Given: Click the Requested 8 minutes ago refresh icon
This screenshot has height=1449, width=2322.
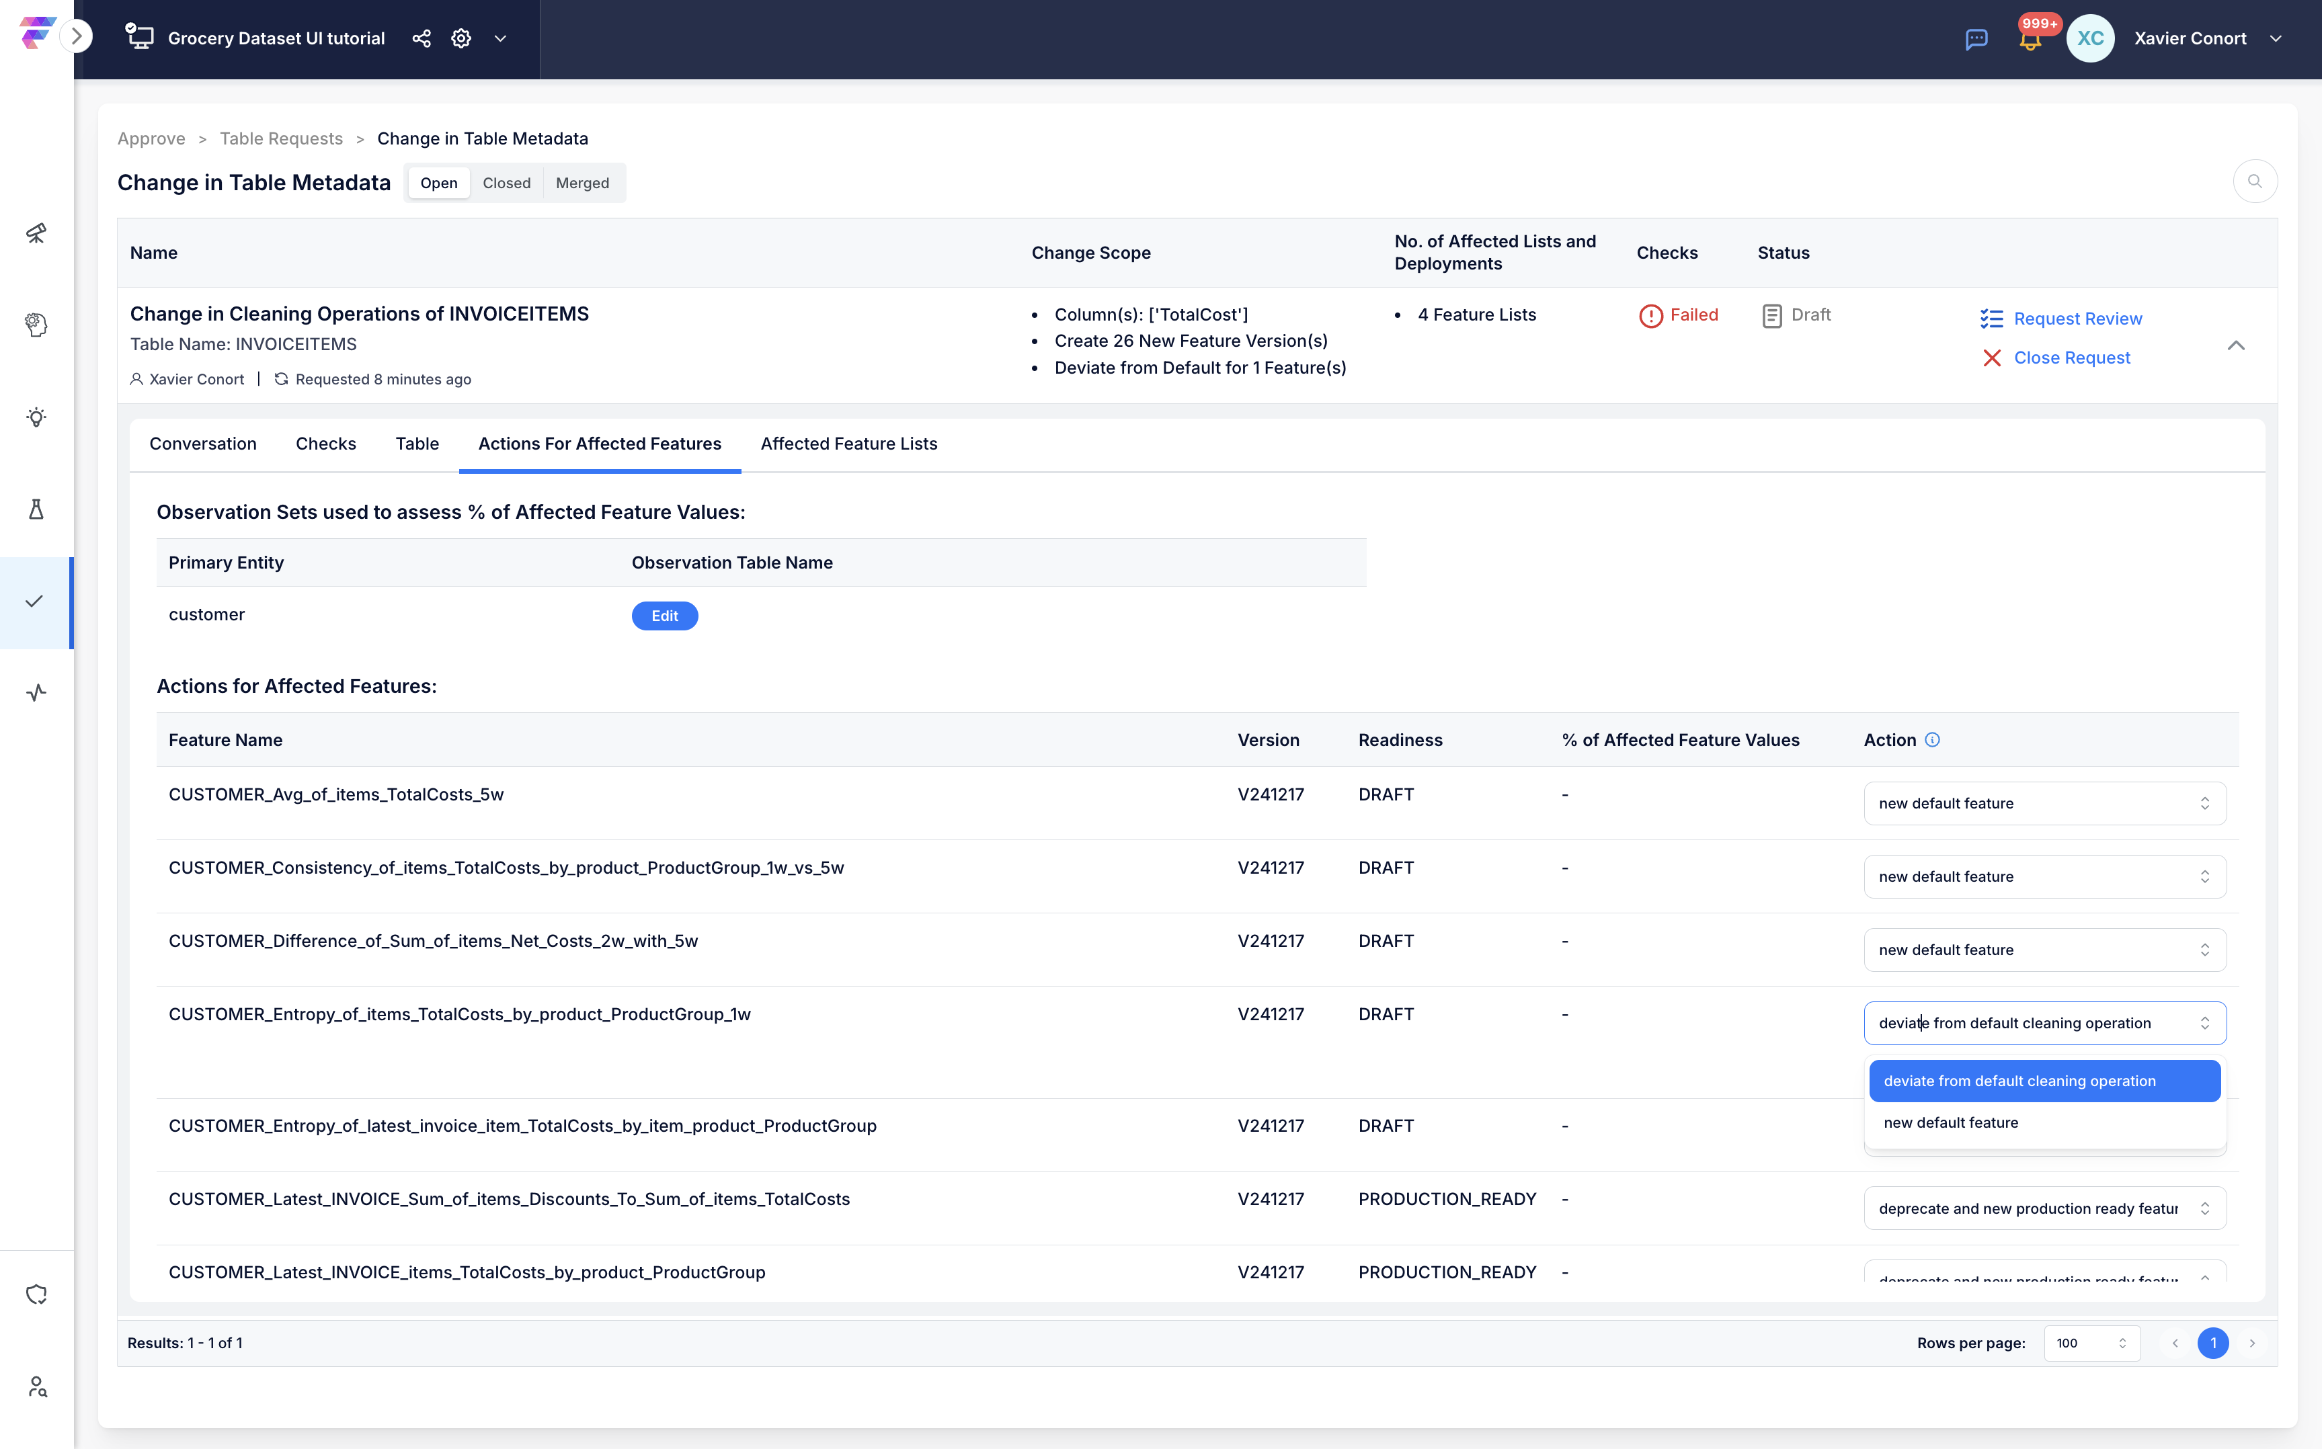Looking at the screenshot, I should point(281,378).
